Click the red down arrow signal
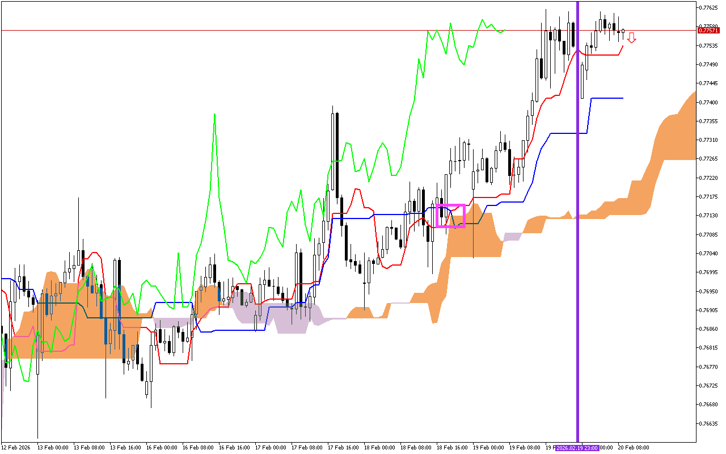This screenshot has width=726, height=454. pyautogui.click(x=631, y=37)
